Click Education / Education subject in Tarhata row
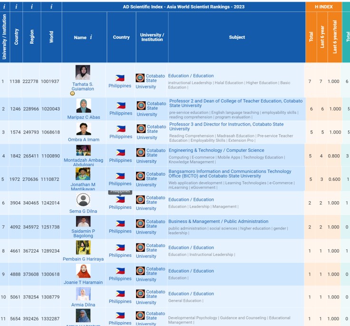350x326 pixels. coord(191,76)
